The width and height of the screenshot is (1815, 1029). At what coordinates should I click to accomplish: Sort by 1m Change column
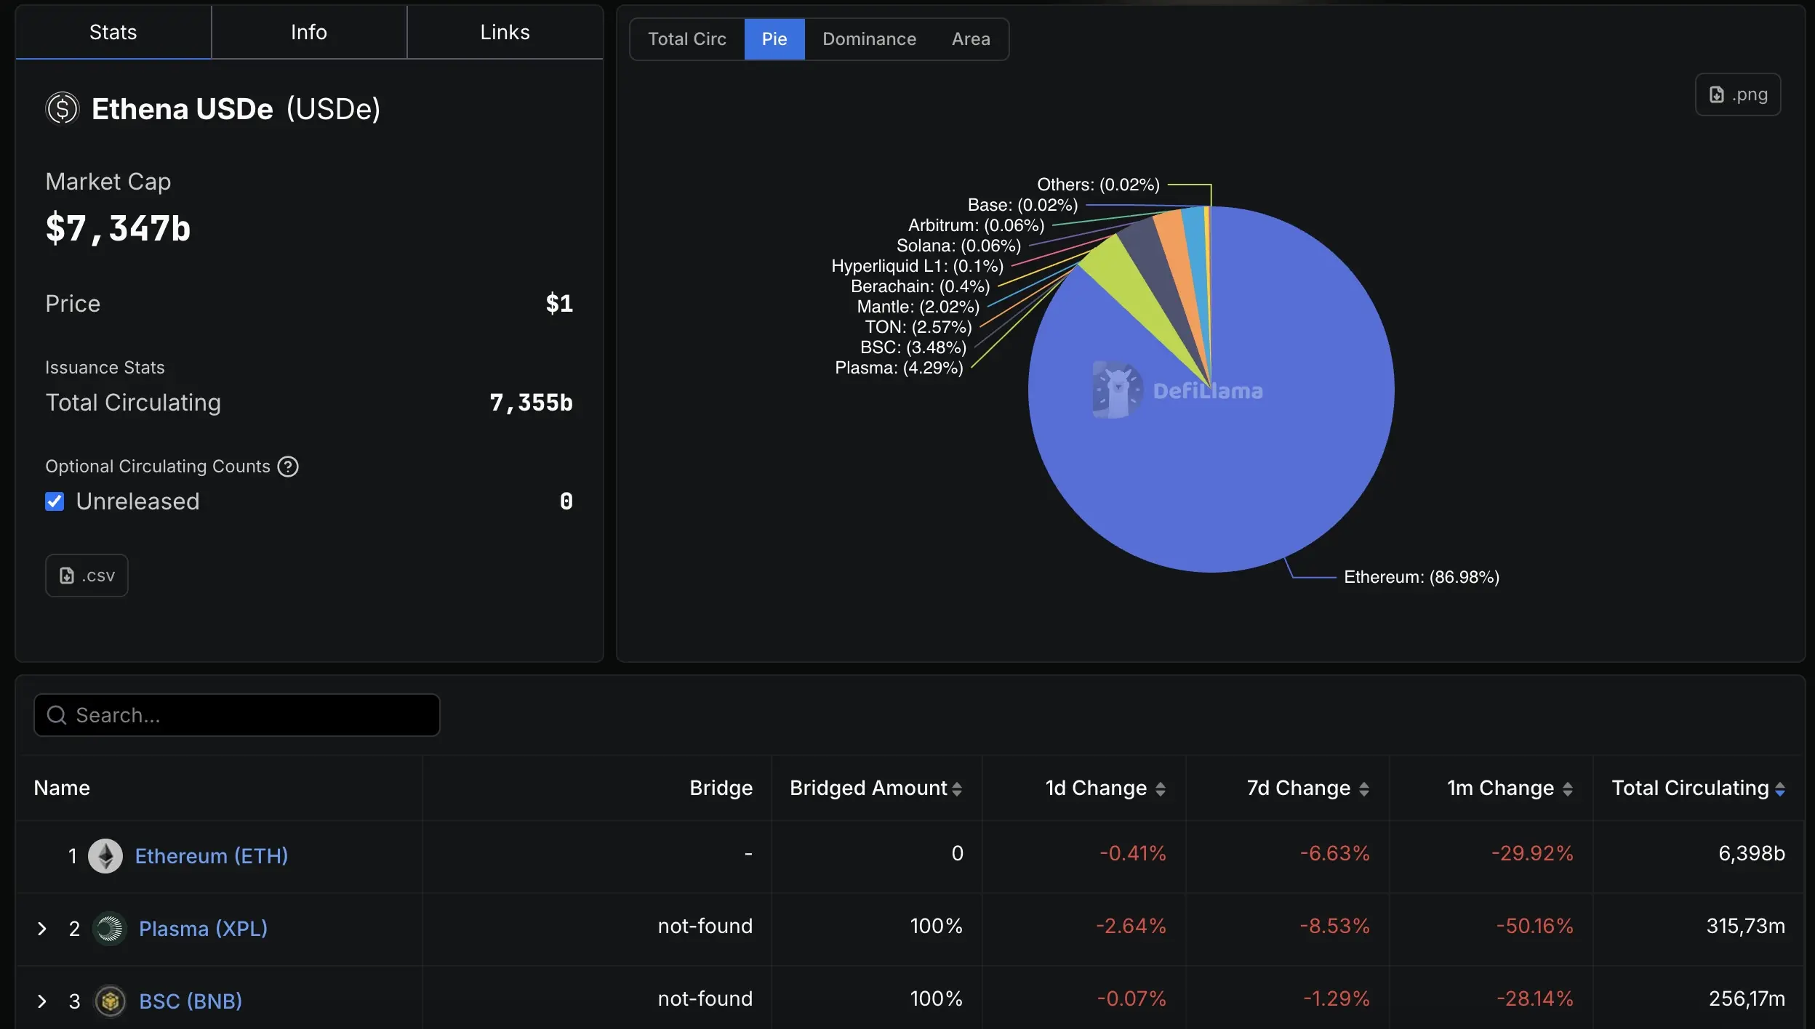[1568, 789]
